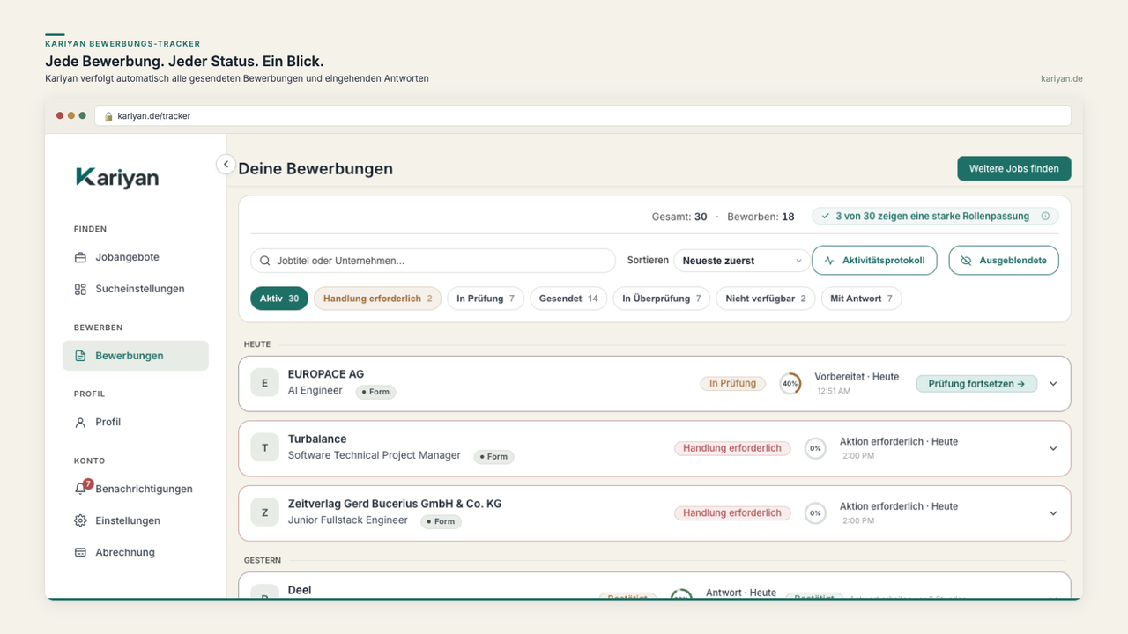Screen dimensions: 1128x634
Task: Expand the Turbalance application row
Action: coord(1053,448)
